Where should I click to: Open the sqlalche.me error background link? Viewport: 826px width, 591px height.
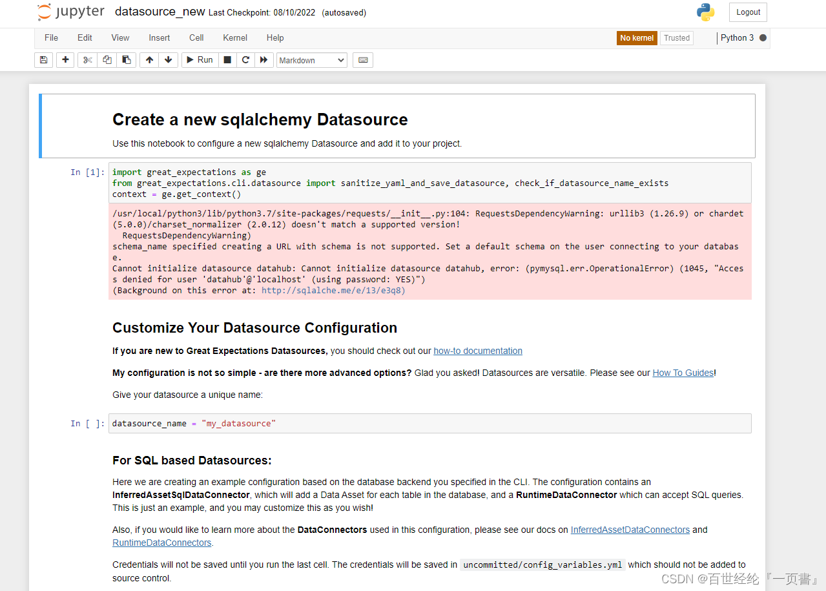click(x=333, y=291)
